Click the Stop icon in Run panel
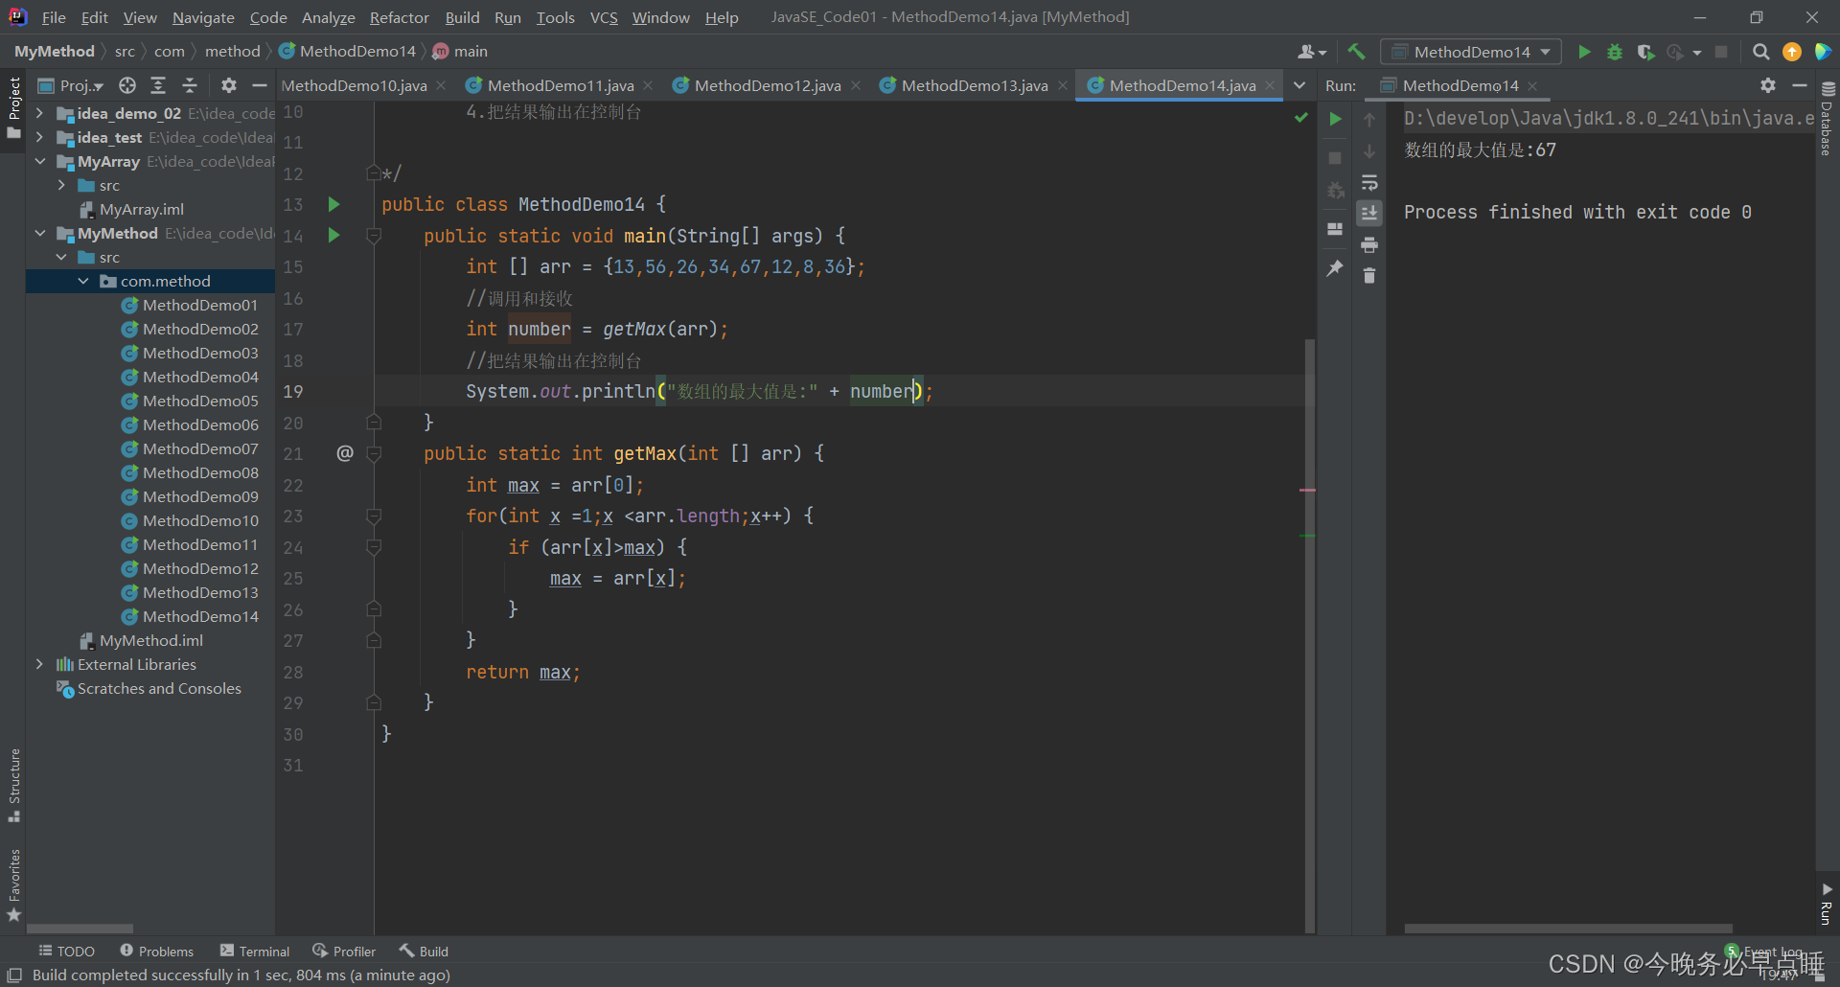Image resolution: width=1840 pixels, height=987 pixels. tap(1335, 158)
